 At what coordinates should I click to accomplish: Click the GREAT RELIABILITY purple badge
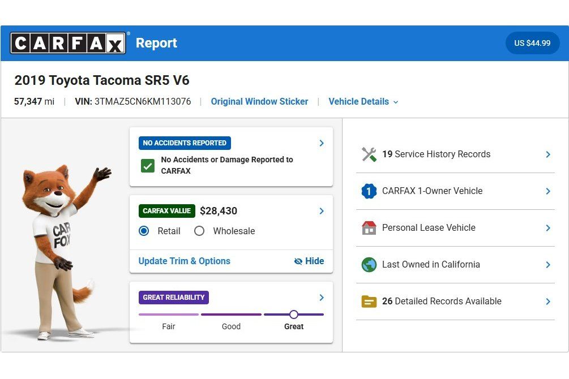tap(173, 298)
